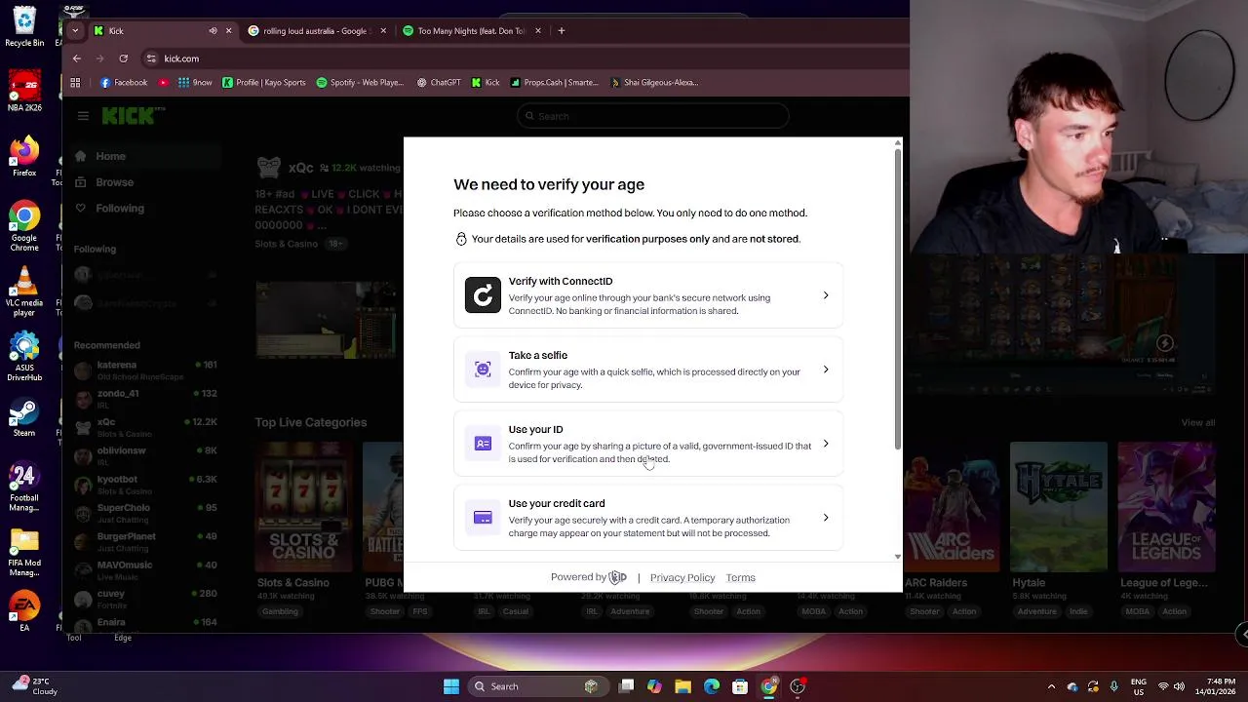This screenshot has width=1248, height=702.
Task: Expand the Use your ID chevron
Action: [x=826, y=444]
